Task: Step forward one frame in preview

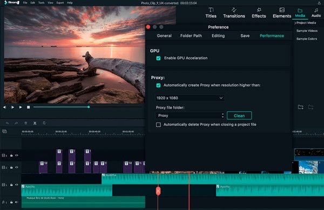Action: click(x=12, y=107)
